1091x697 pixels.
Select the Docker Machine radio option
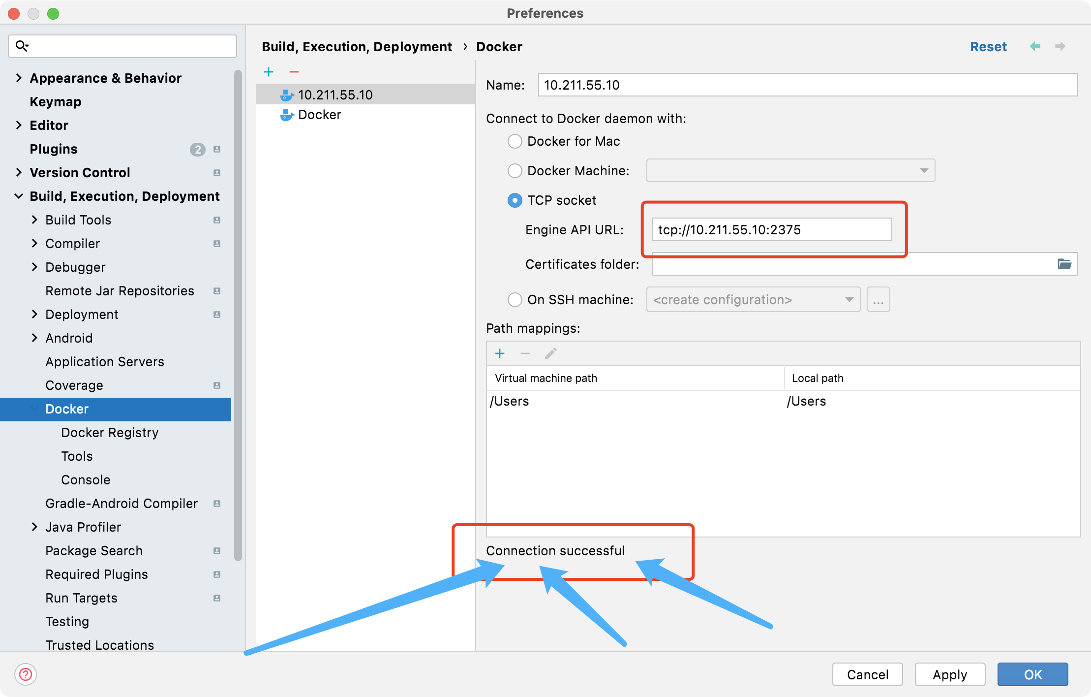515,171
